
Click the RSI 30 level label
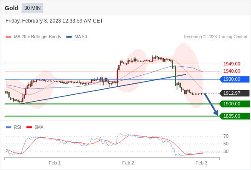pos(226,151)
